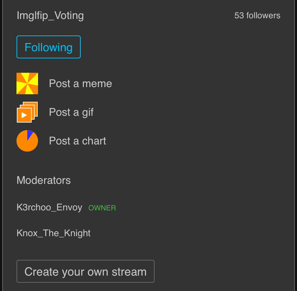Click the Imglfip_Voting stream title
This screenshot has width=297, height=291.
(50, 15)
